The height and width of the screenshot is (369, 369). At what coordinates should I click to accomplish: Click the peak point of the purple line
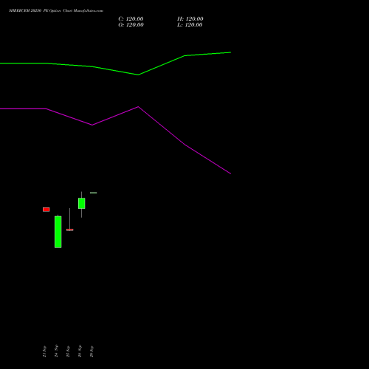pos(138,107)
